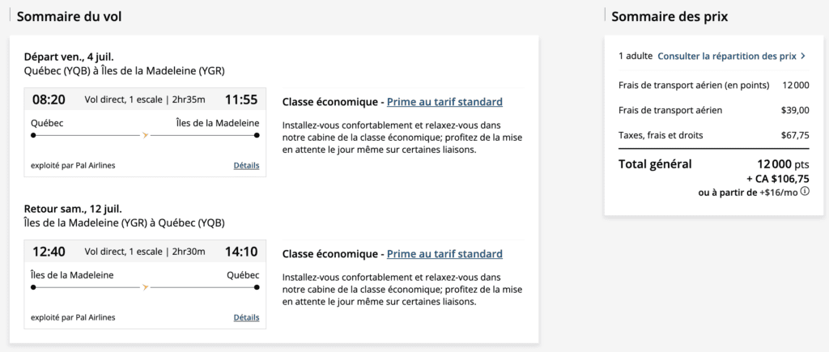Click the 'Départ ven., 4 juil.' label
Screen dimensions: 829x352
tap(69, 57)
